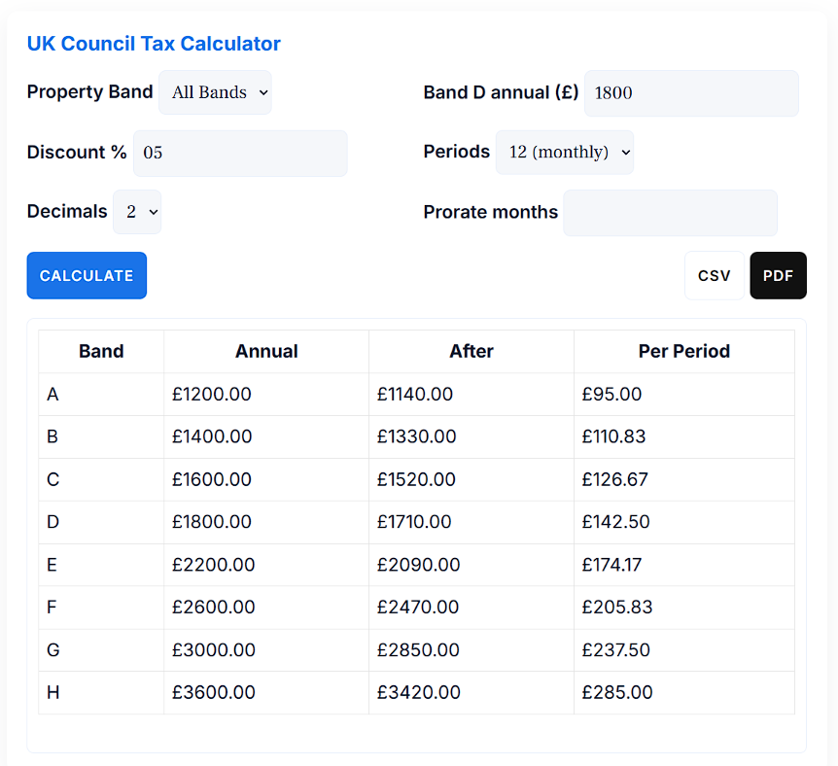Click the empty Prorate months field
This screenshot has height=766, width=838.
point(670,213)
